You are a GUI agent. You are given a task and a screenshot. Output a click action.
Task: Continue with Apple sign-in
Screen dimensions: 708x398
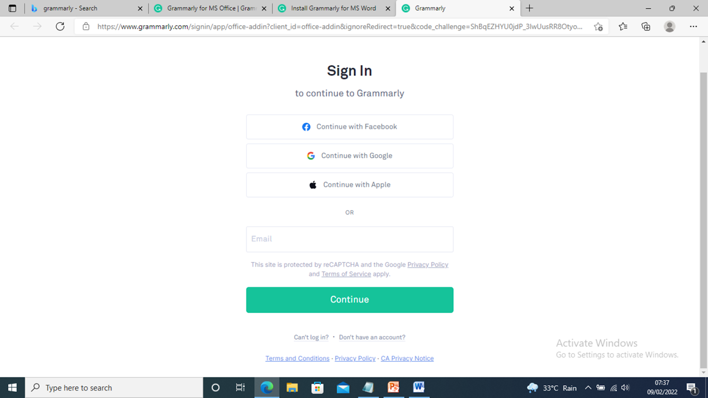350,185
